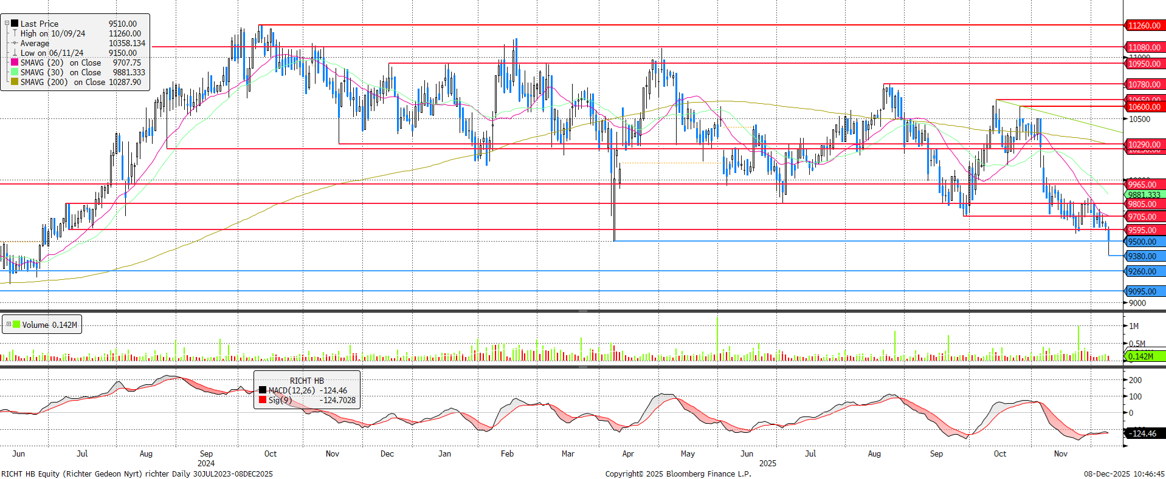Expand the Volume legend box
The height and width of the screenshot is (479, 1166).
pos(9,324)
